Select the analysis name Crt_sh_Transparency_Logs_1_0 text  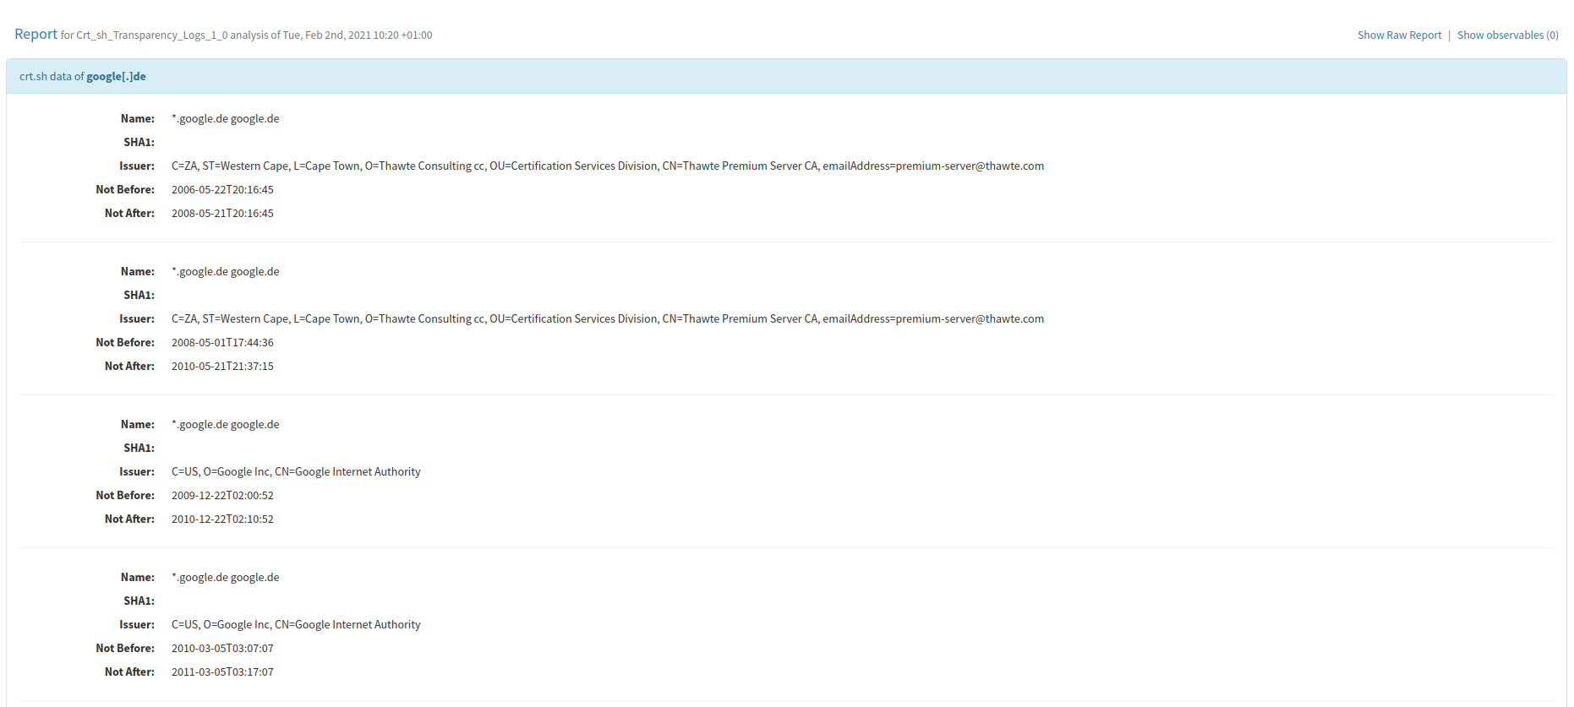click(x=152, y=35)
